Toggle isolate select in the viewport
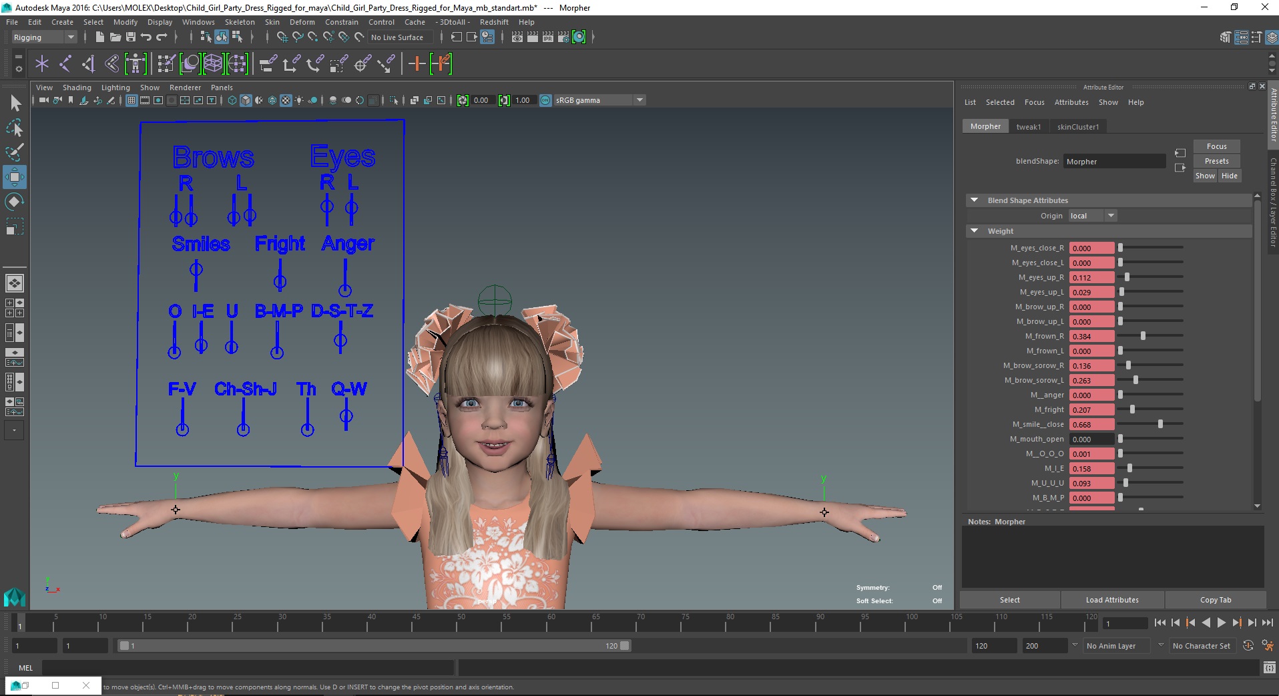The image size is (1279, 696). pos(394,100)
